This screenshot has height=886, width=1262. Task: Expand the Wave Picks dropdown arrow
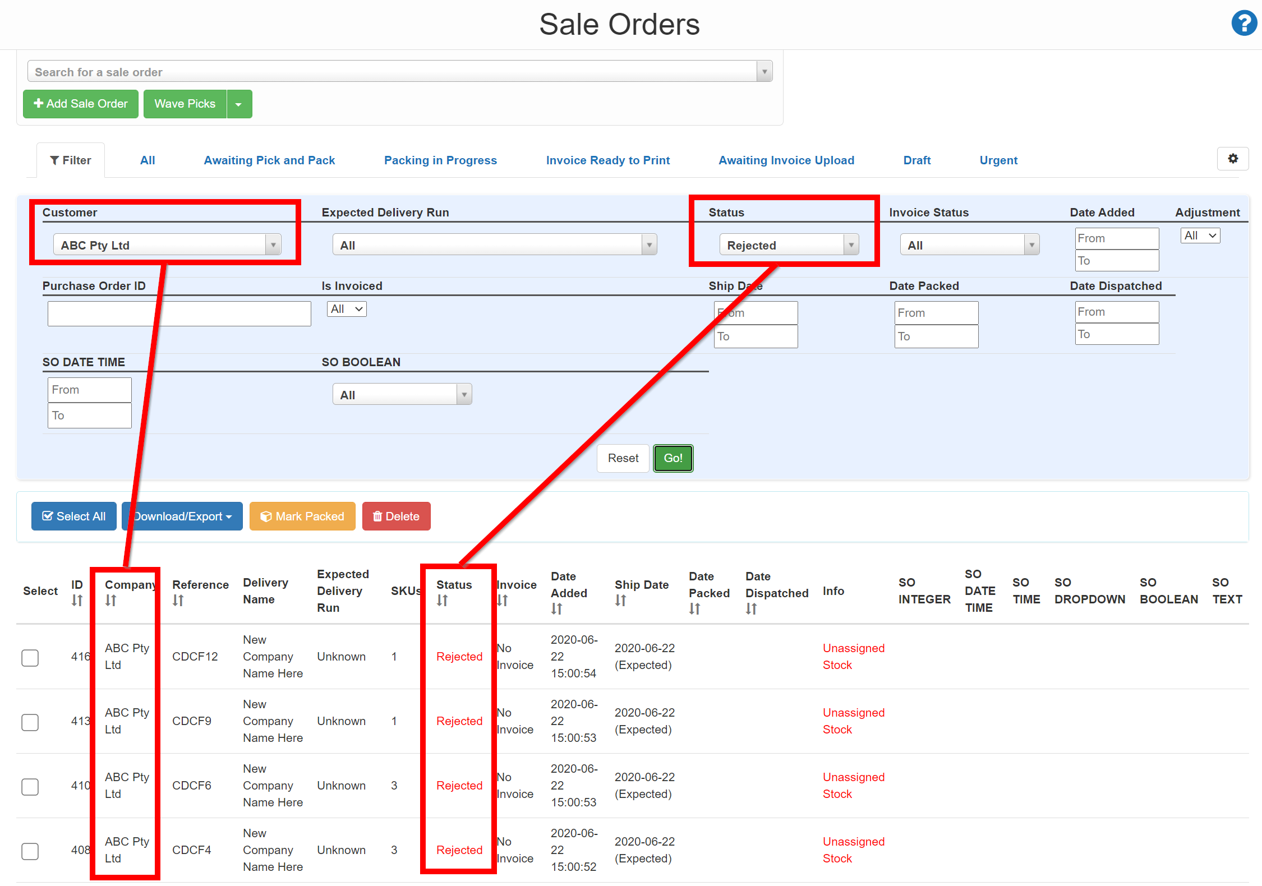coord(239,103)
